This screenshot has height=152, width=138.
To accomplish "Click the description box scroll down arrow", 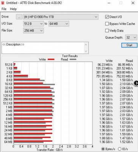I will [86, 51].
